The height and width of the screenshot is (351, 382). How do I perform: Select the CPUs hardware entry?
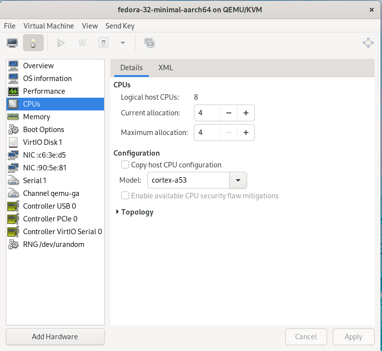55,104
